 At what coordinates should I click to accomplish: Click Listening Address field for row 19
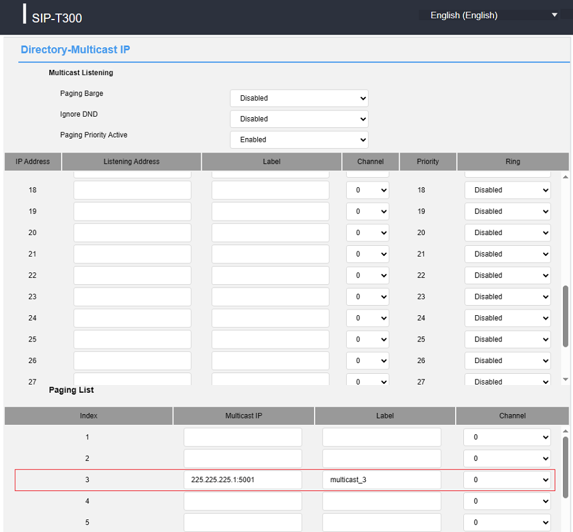(x=132, y=212)
